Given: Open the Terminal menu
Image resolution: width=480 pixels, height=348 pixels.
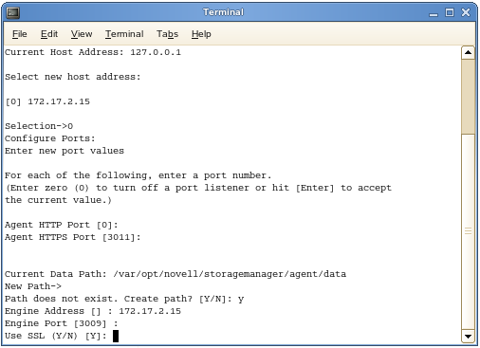Looking at the screenshot, I should tap(124, 34).
